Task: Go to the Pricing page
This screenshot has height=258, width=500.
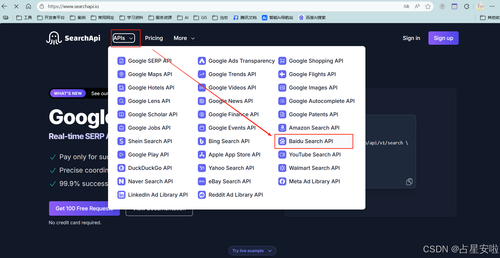Action: pyautogui.click(x=154, y=38)
